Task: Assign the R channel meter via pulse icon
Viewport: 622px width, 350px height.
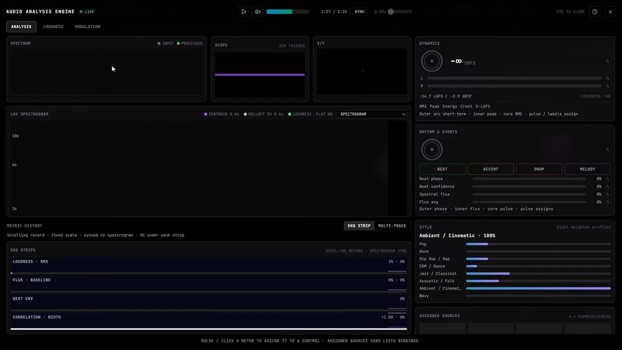Action: point(607,86)
